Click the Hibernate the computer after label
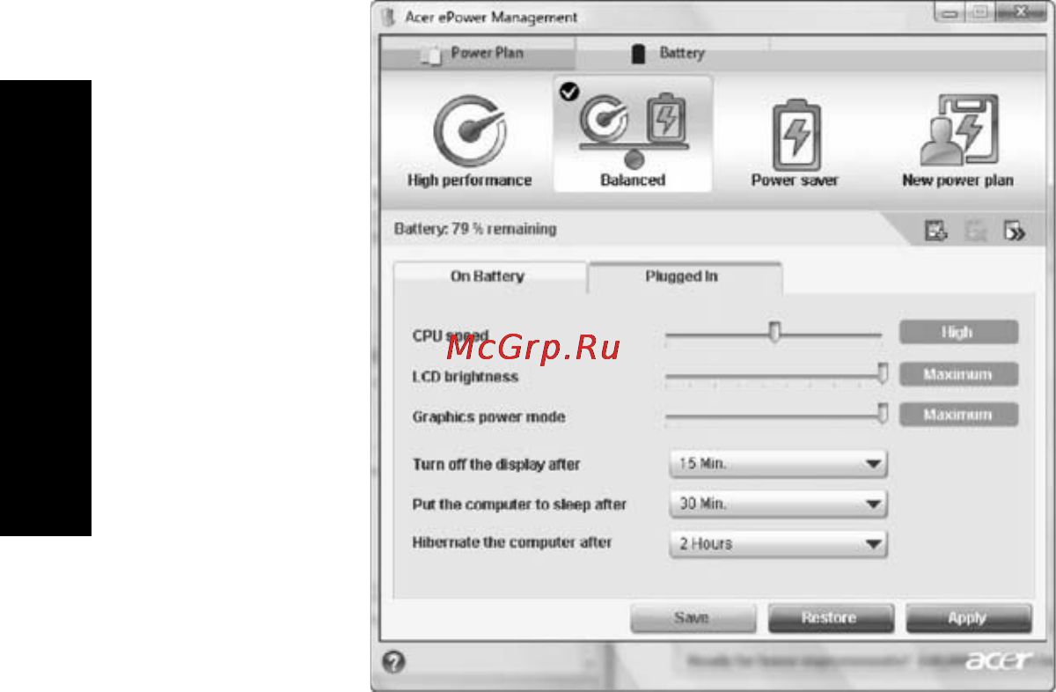Image resolution: width=1056 pixels, height=692 pixels. (512, 543)
